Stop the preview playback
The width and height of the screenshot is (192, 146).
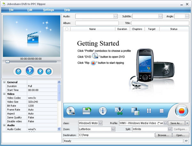click(40, 71)
